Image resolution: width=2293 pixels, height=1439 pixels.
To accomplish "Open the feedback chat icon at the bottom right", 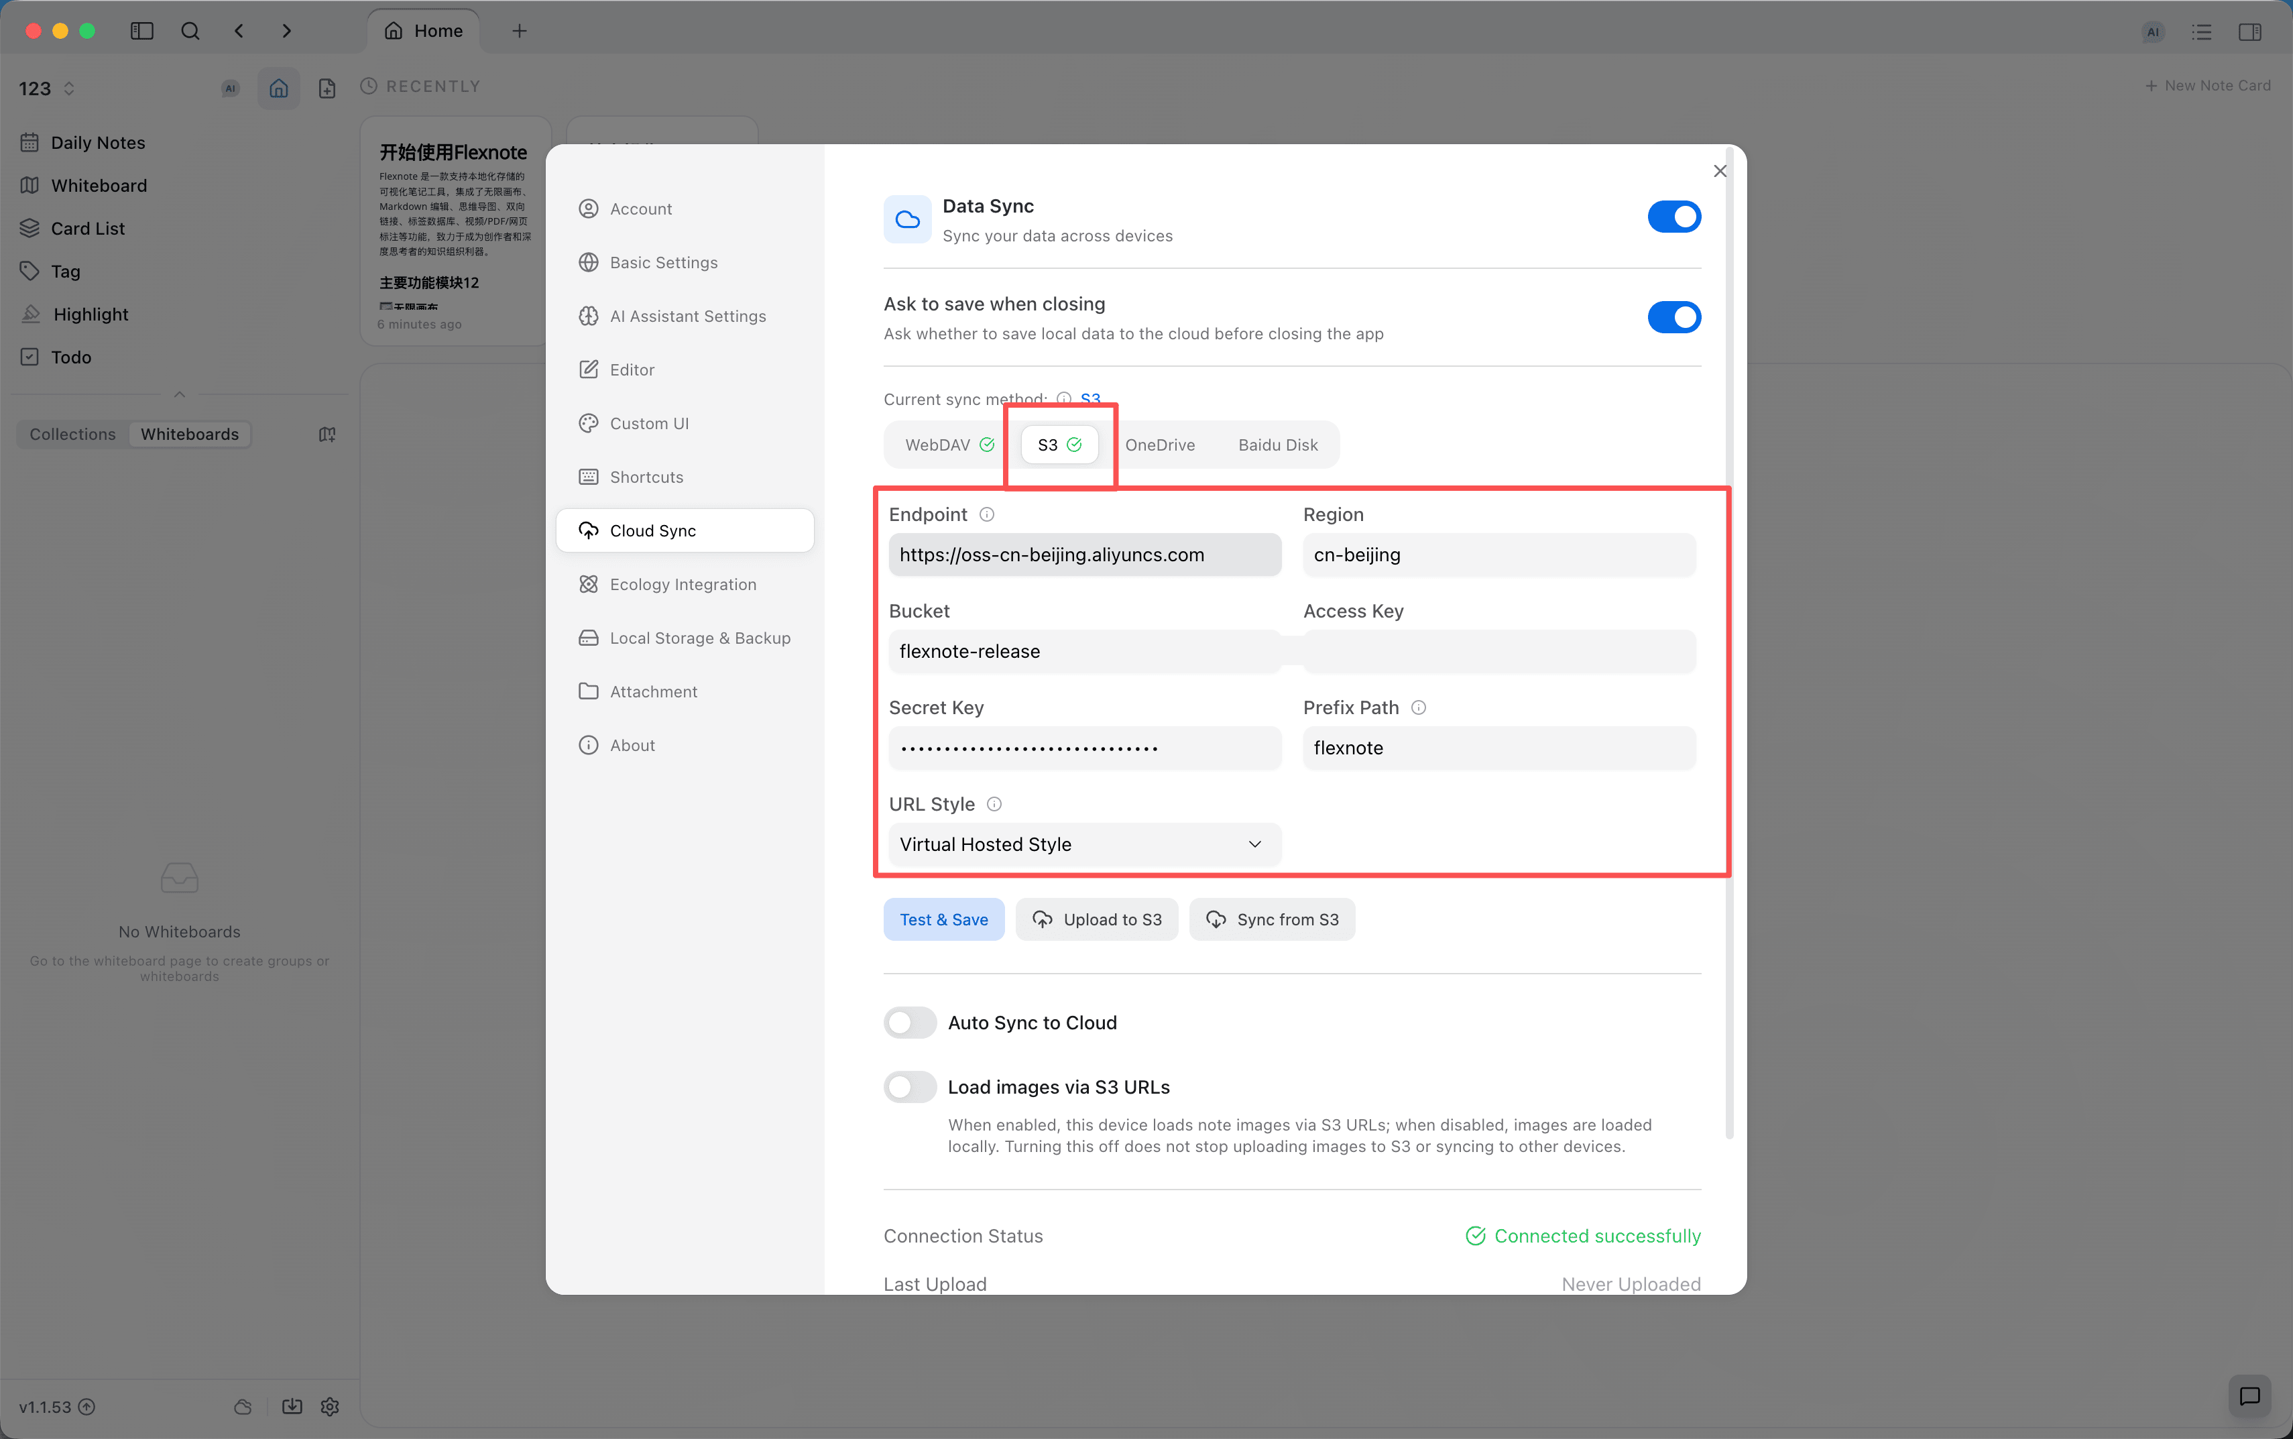I will point(2249,1396).
